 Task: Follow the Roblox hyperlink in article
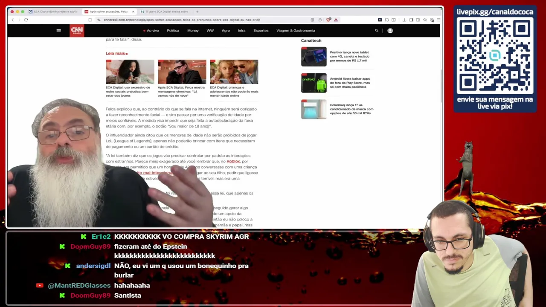[x=233, y=161]
